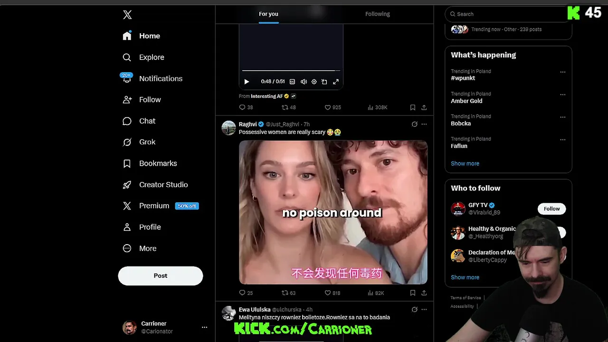The height and width of the screenshot is (342, 608).
Task: Click the Carrioner account avatar
Action: click(130, 327)
